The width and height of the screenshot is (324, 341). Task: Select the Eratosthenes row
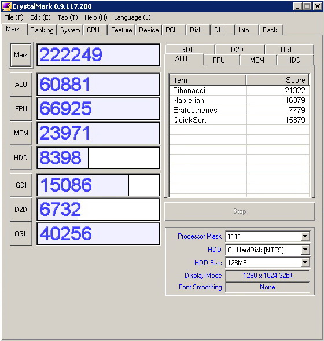pyautogui.click(x=240, y=110)
